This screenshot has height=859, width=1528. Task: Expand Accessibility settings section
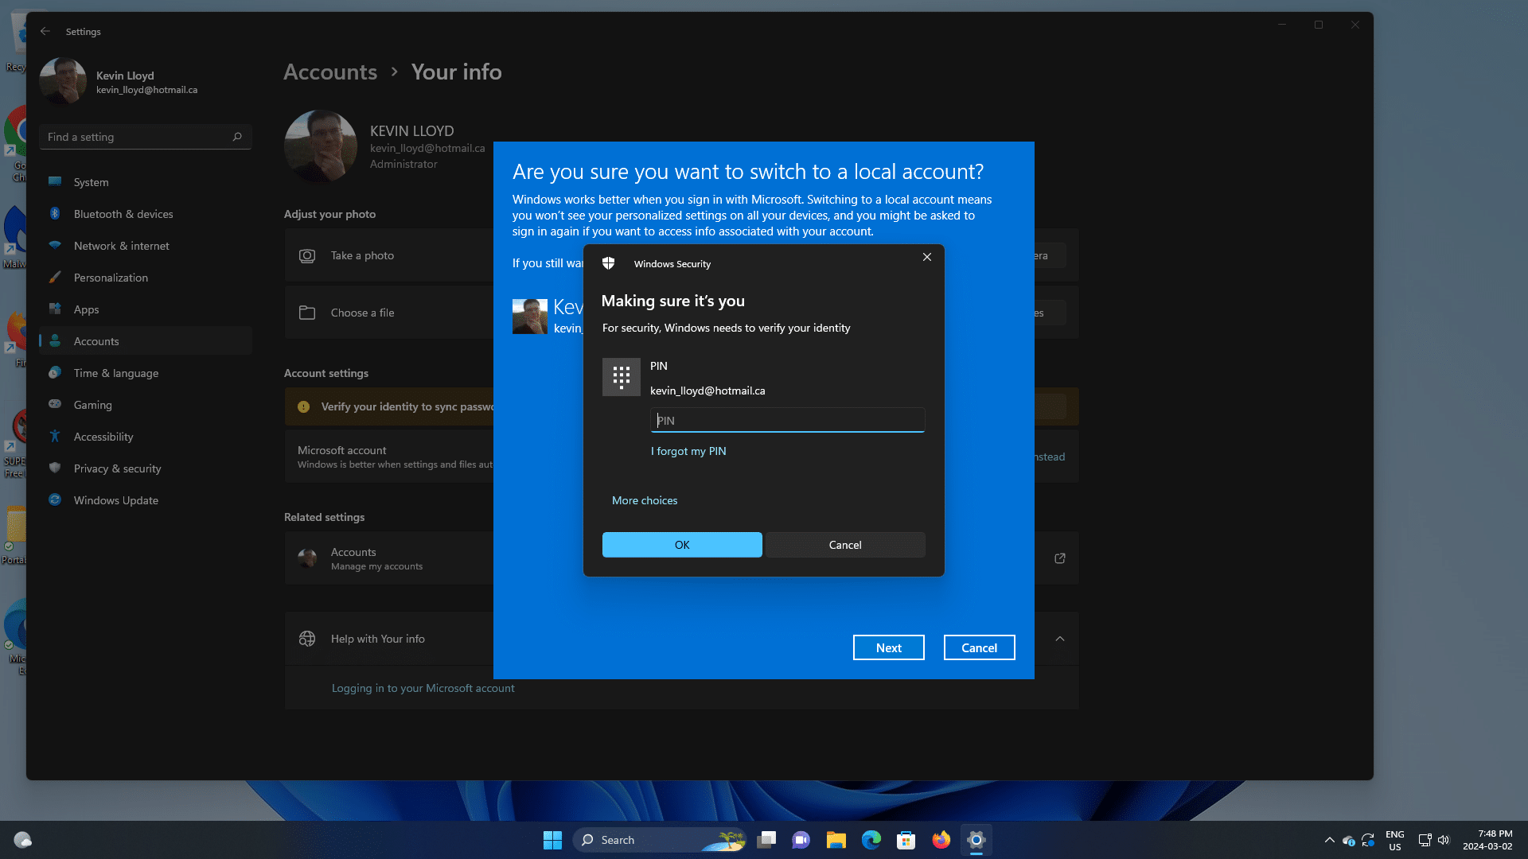103,435
